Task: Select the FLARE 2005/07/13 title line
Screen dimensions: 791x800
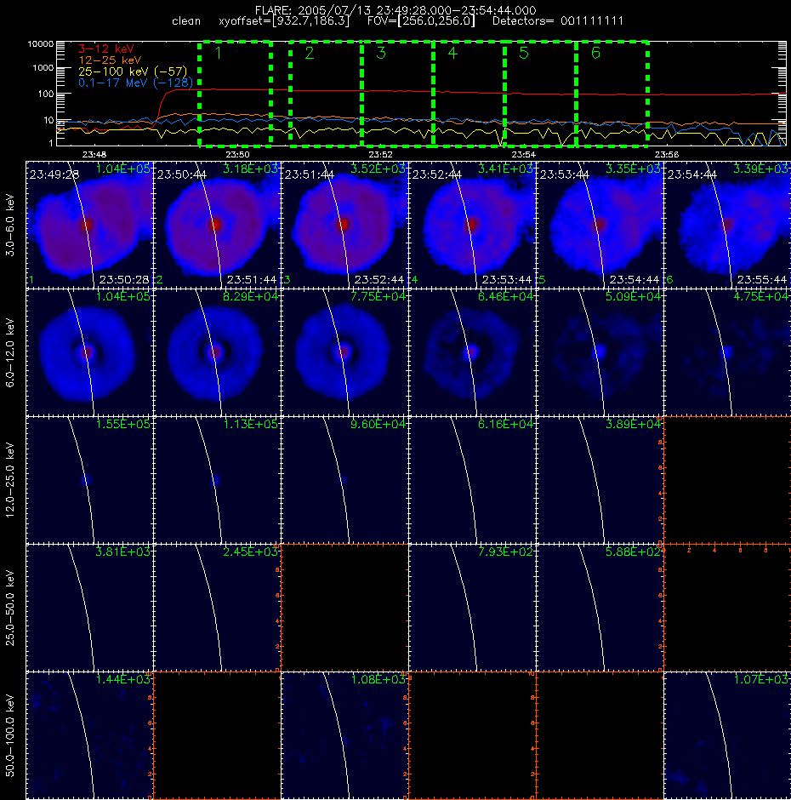Action: 395,10
